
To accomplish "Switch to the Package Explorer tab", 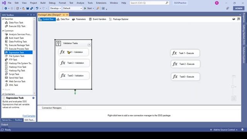I will 119,19.
